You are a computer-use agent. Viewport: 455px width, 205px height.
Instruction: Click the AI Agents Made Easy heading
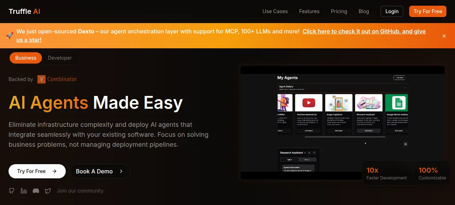(96, 103)
